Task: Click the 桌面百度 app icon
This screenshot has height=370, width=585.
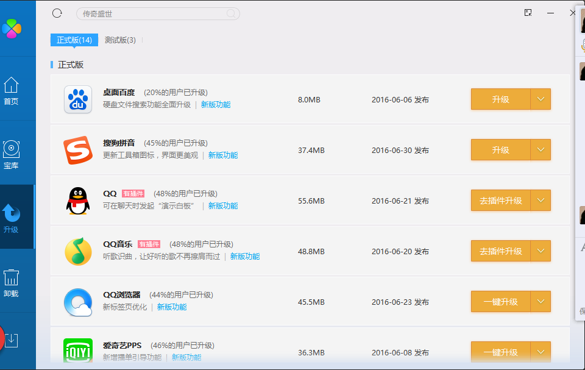Action: pos(78,99)
